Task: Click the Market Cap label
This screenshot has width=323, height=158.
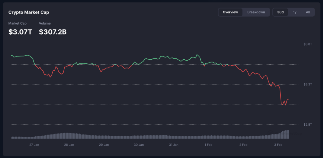Action: (17, 23)
